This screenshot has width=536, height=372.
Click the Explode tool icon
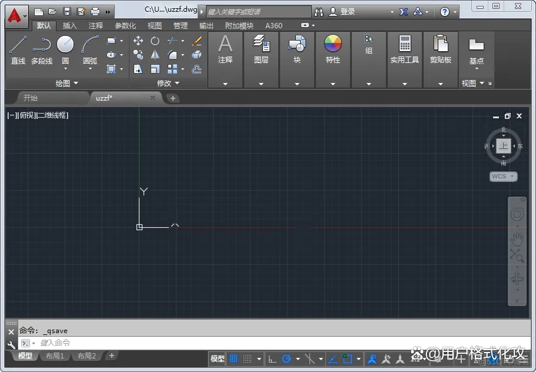coord(197,55)
